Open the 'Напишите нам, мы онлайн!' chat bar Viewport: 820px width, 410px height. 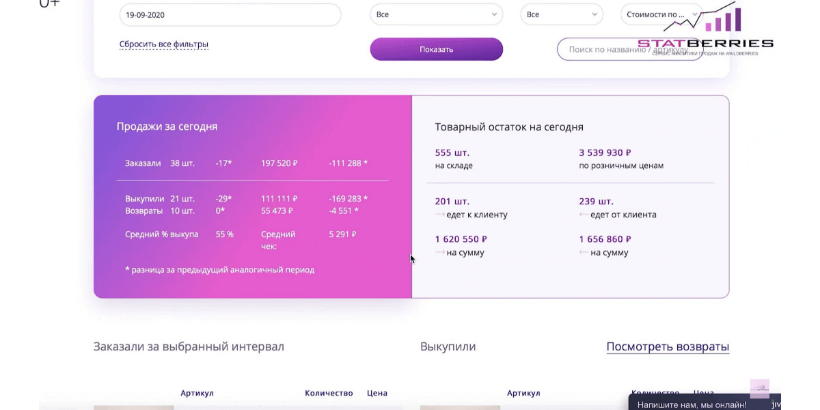(705, 404)
